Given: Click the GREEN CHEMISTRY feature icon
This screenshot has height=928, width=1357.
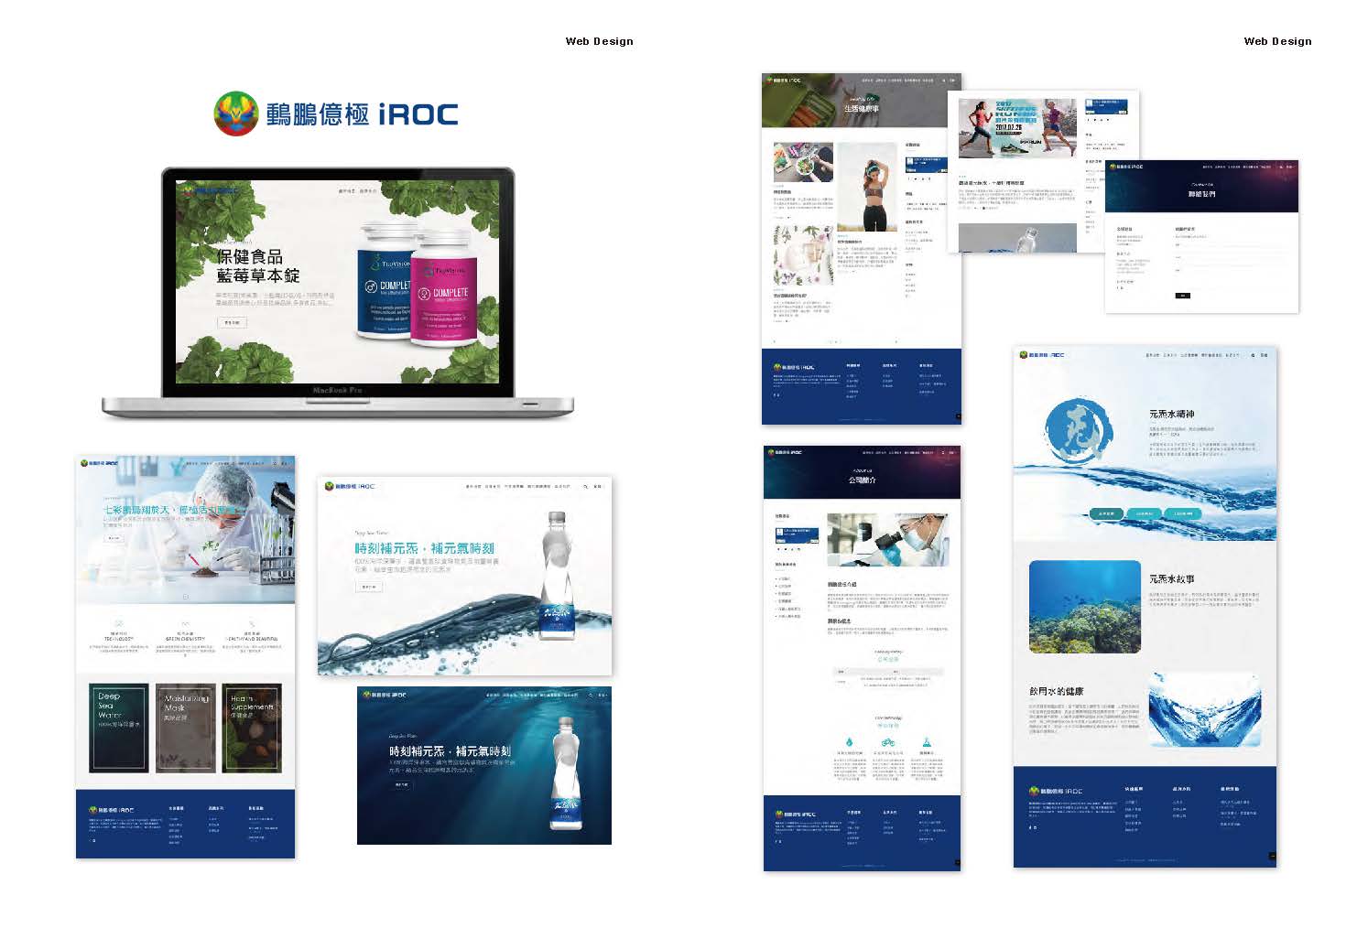Looking at the screenshot, I should (185, 624).
